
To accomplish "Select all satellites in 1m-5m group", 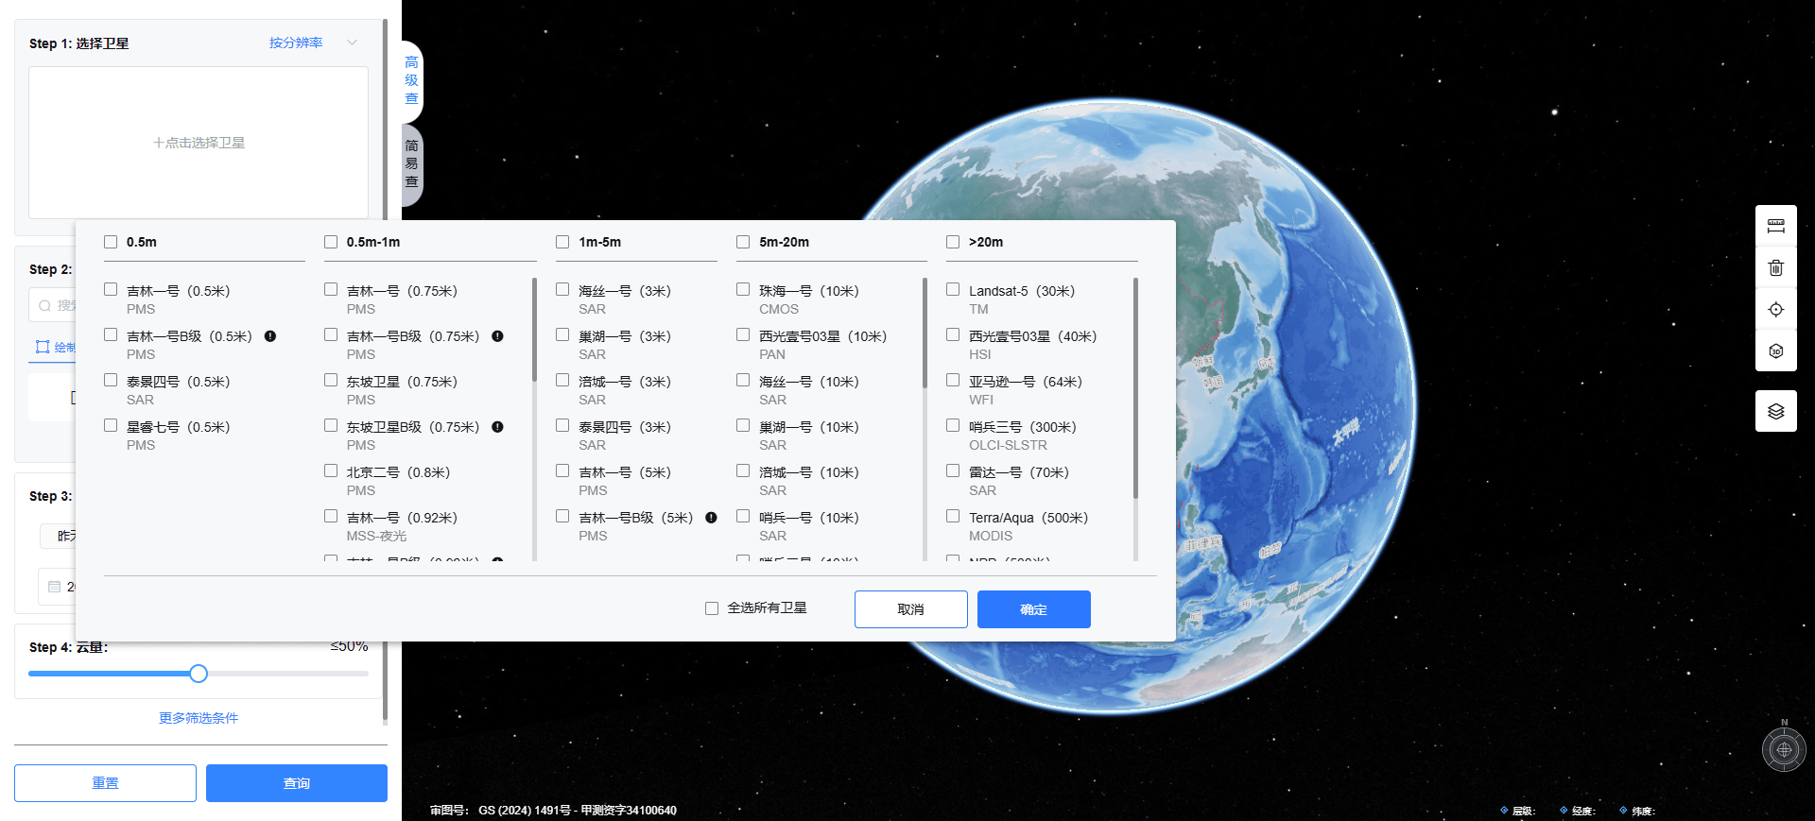I will (x=562, y=242).
